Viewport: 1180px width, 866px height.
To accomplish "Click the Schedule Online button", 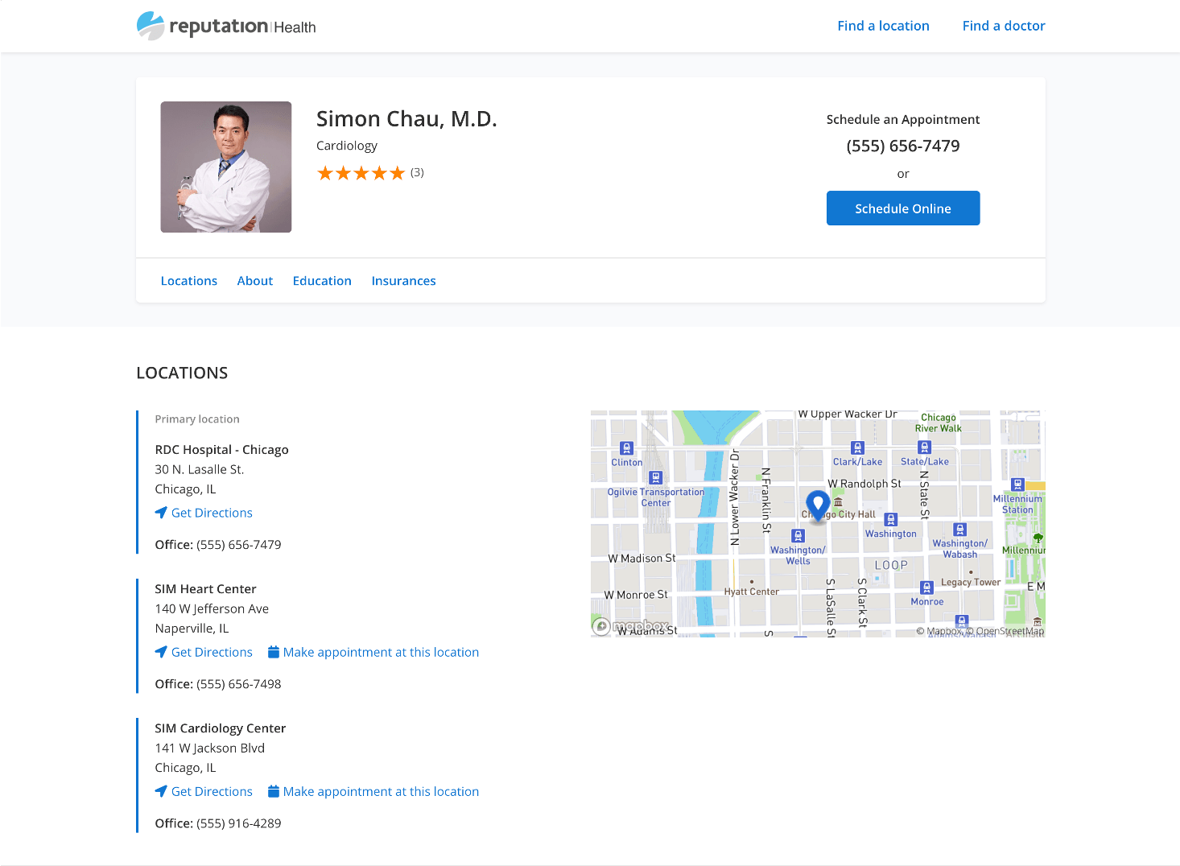I will (x=903, y=208).
